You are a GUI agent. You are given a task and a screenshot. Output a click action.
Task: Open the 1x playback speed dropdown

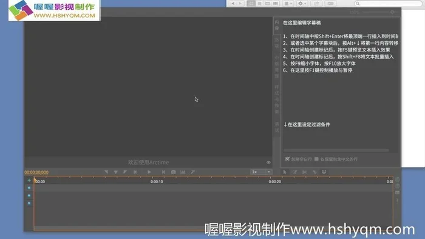coord(260,172)
